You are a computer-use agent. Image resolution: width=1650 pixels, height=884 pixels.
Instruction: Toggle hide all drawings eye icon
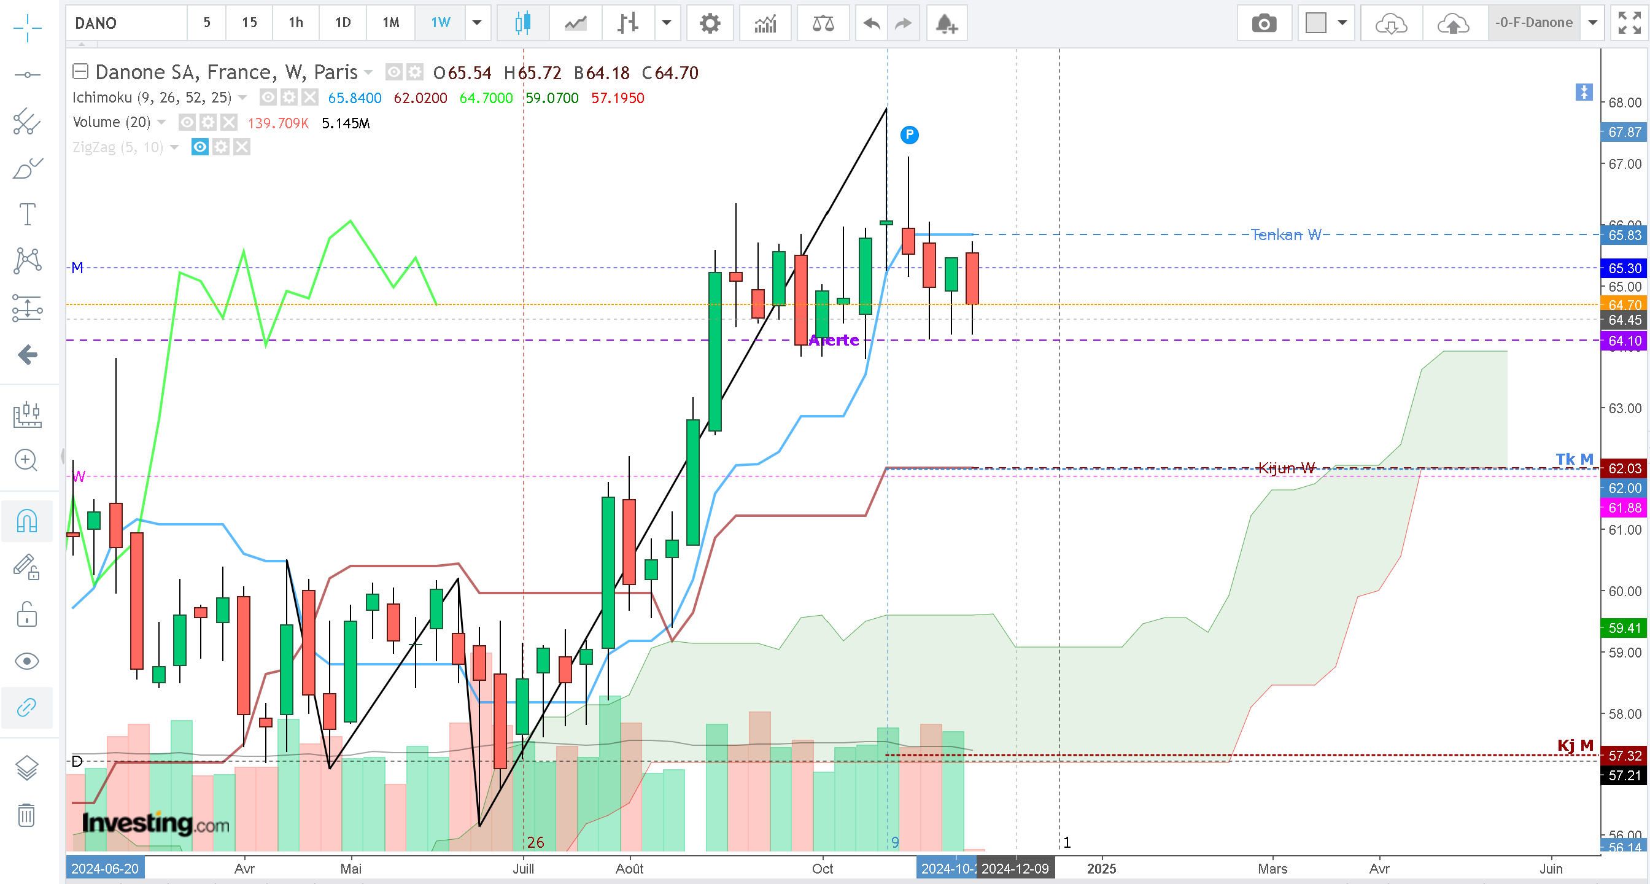point(27,661)
